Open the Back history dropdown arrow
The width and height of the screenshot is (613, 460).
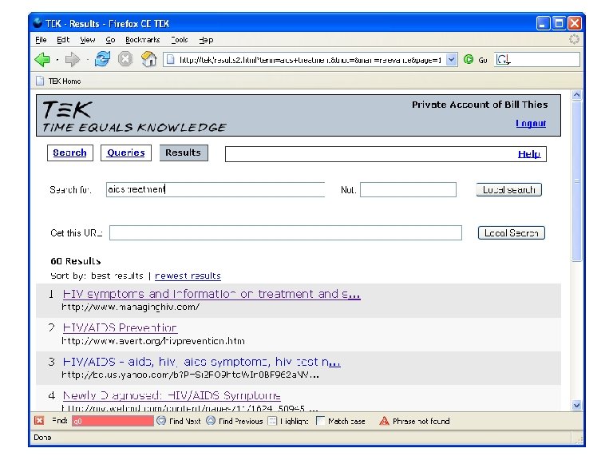click(57, 60)
